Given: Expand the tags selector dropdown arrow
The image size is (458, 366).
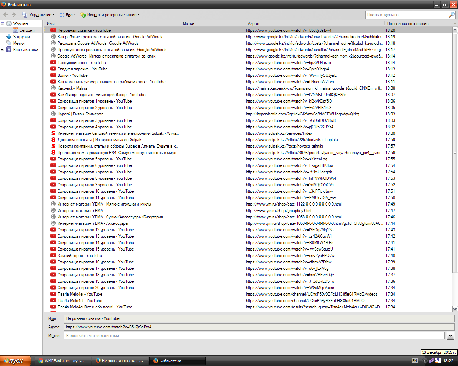Looking at the screenshot, I should click(x=450, y=336).
